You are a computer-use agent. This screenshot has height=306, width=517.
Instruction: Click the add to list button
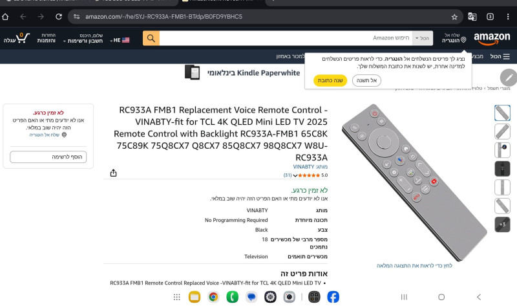pos(48,157)
